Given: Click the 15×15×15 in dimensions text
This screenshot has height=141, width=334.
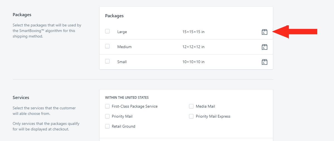Looking at the screenshot, I should tap(193, 32).
